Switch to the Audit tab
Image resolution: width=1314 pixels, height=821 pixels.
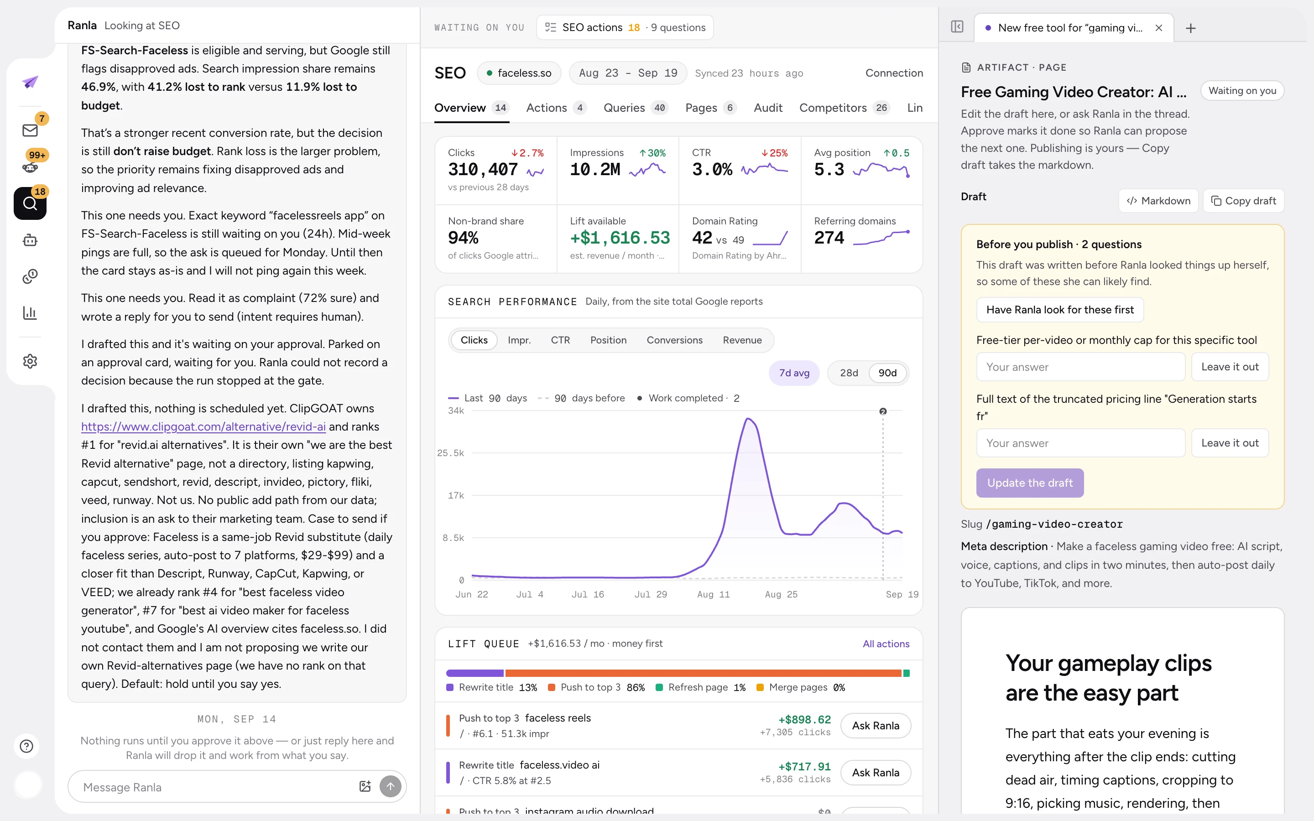(768, 108)
